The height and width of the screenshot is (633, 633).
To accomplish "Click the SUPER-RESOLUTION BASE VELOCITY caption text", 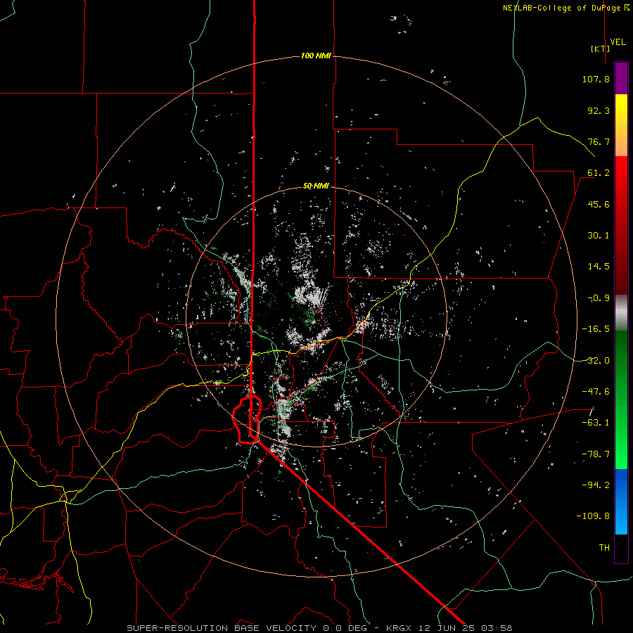I will (222, 628).
